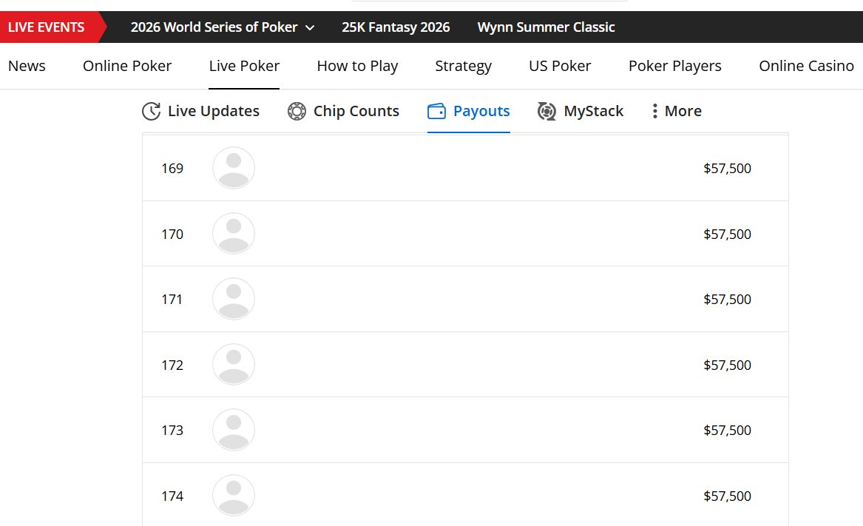The width and height of the screenshot is (863, 526).
Task: Open the How to Play menu
Action: pyautogui.click(x=357, y=66)
